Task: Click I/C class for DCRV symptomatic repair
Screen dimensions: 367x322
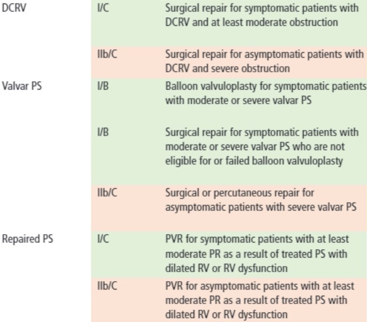Action: 103,8
